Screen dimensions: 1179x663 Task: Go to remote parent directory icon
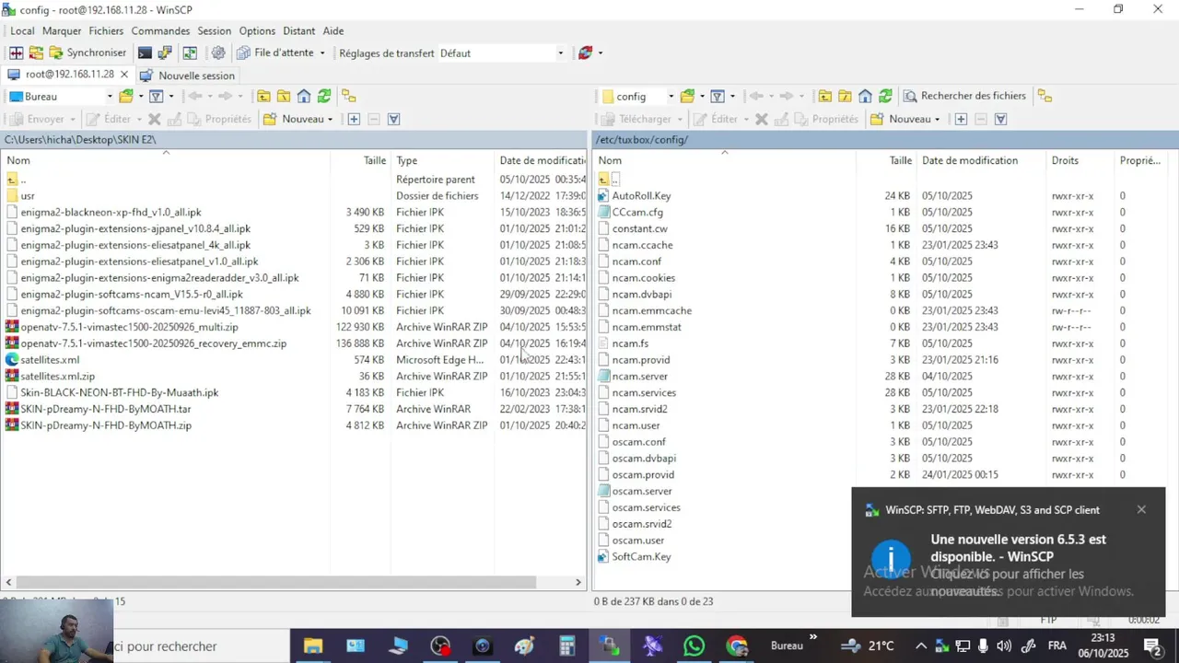point(824,96)
